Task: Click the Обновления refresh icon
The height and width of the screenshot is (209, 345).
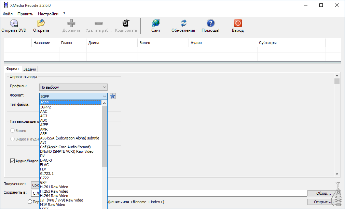Action: point(183,23)
